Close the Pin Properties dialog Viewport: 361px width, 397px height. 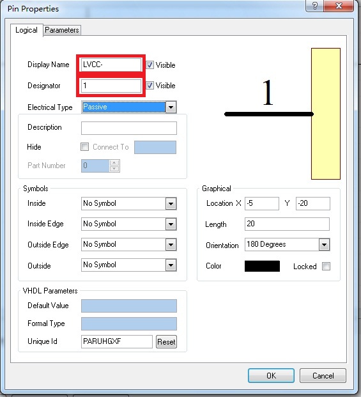point(339,6)
